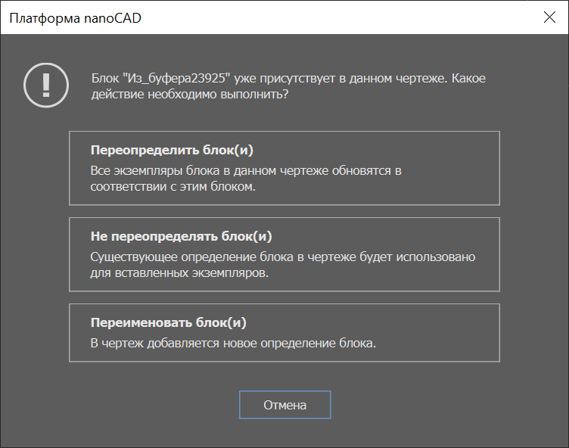The height and width of the screenshot is (448, 569).
Task: Select the bold heading Переименовать блок(и)
Action: 169,322
